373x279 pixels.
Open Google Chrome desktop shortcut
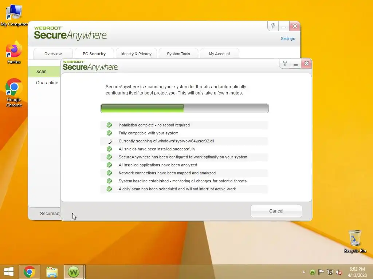tap(14, 93)
